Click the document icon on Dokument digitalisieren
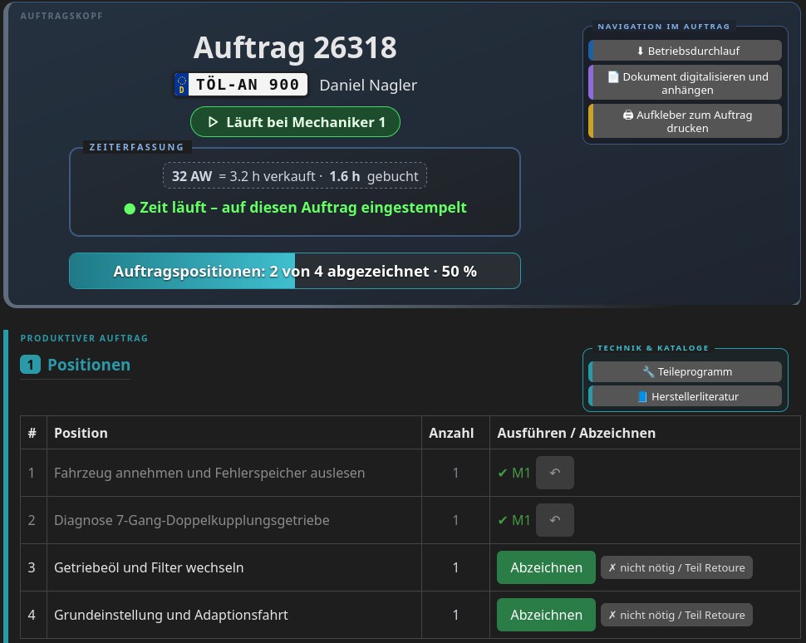 pyautogui.click(x=613, y=76)
